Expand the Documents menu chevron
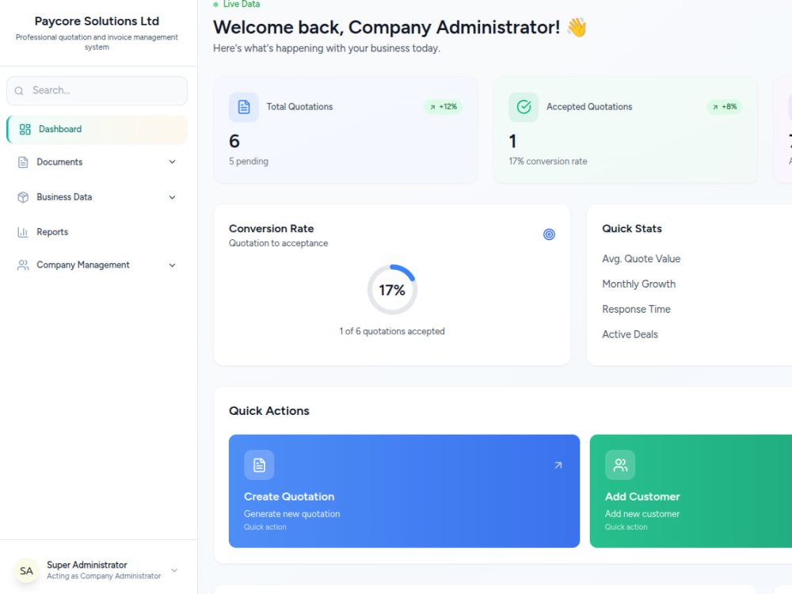The width and height of the screenshot is (792, 594). click(172, 162)
